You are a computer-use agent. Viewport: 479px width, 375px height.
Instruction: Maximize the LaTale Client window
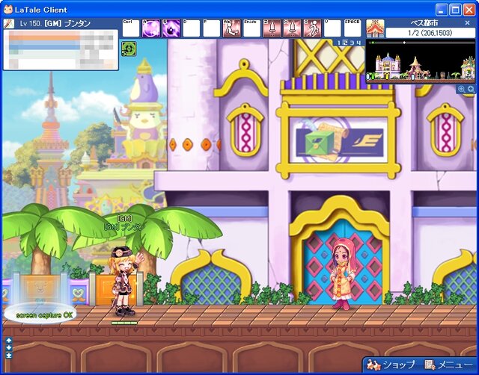tap(455, 10)
